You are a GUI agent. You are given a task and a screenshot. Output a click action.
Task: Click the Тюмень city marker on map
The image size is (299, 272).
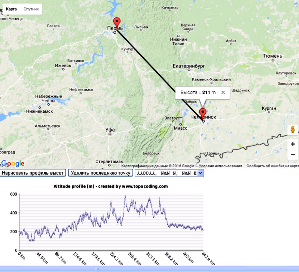(x=273, y=60)
